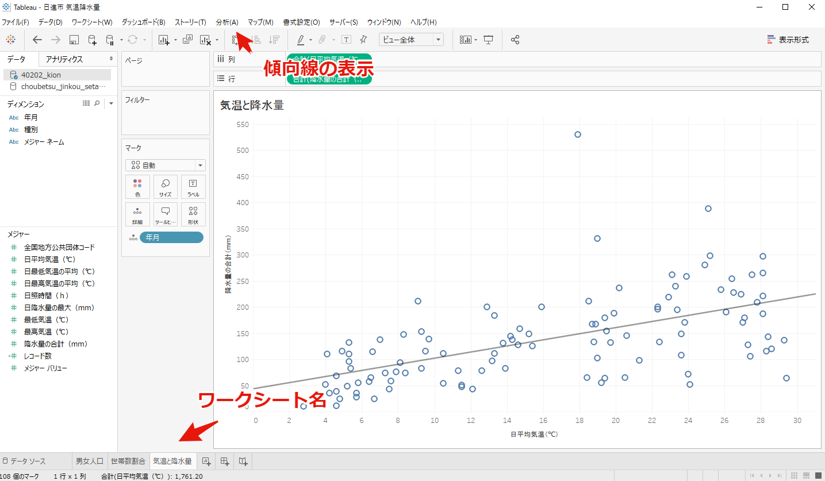Switch to the アナリティクス pane tab
This screenshot has width=825, height=481.
point(64,59)
